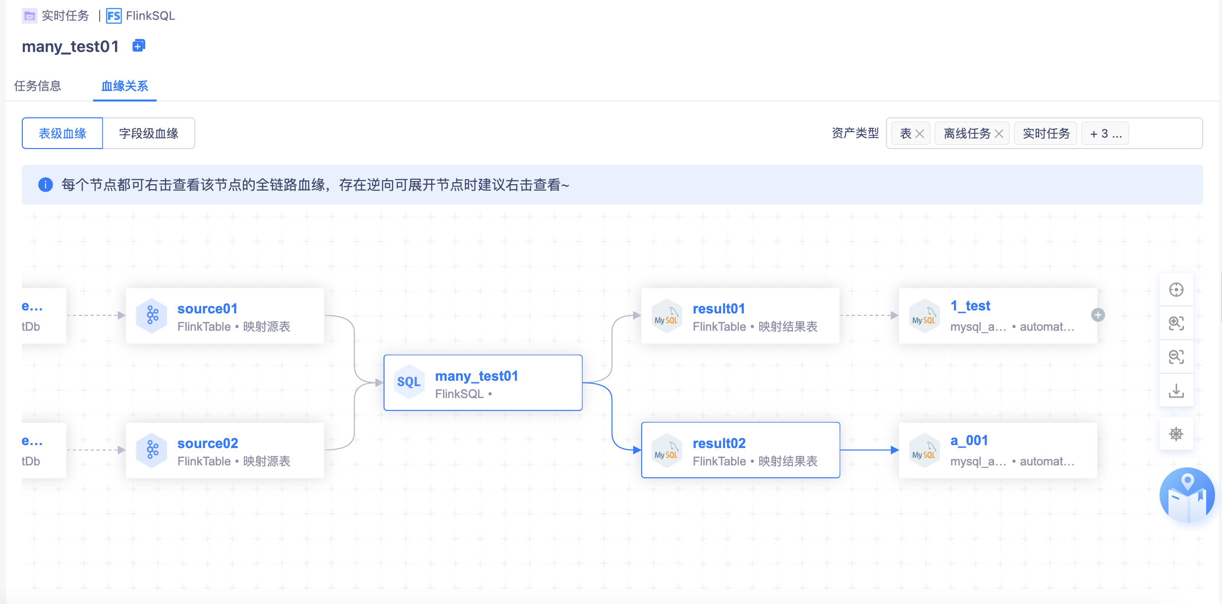Click the 实时任务 tag in asset type filter
1222x604 pixels.
coord(1046,134)
